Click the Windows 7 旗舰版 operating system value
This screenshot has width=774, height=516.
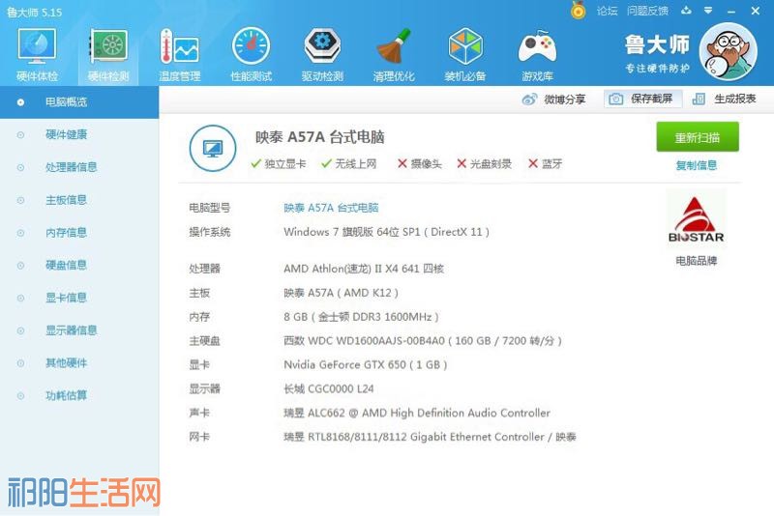[x=386, y=232]
